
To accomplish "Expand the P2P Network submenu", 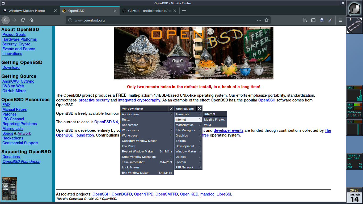I will tap(188, 167).
